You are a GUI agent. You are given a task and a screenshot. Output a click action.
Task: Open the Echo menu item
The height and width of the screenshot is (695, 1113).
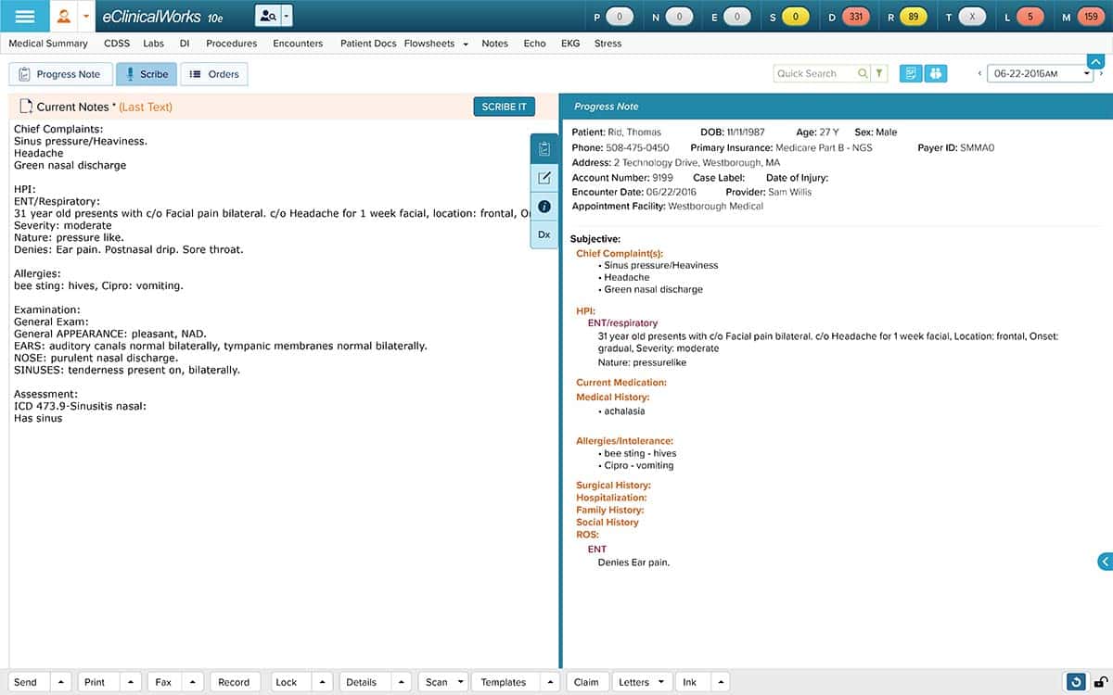coord(534,44)
